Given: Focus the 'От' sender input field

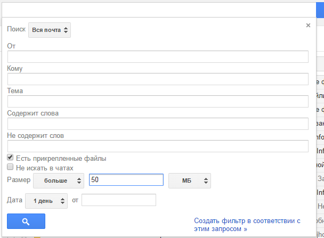Looking at the screenshot, I should tap(158, 57).
